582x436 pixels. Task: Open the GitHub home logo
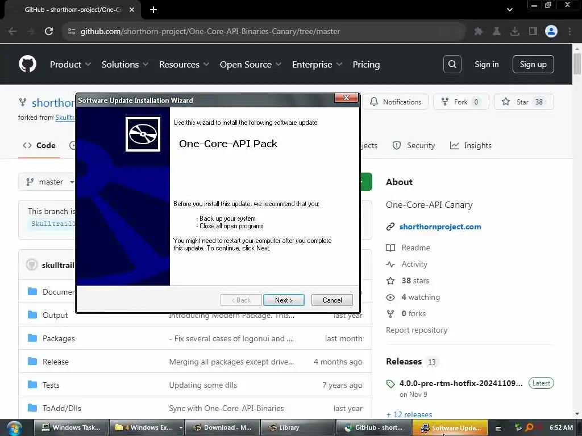pos(27,64)
